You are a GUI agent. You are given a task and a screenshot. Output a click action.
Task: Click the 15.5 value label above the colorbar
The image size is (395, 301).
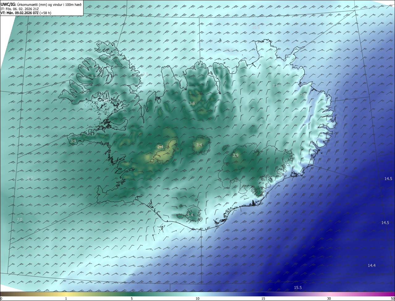tap(298, 288)
